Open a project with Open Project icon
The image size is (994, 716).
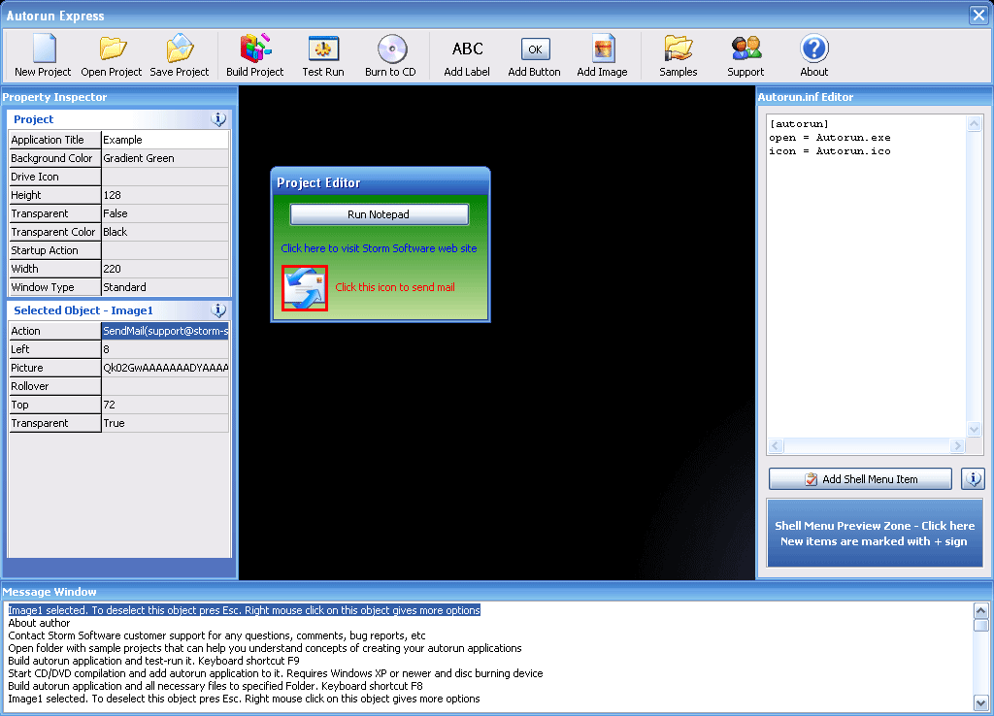tap(112, 49)
